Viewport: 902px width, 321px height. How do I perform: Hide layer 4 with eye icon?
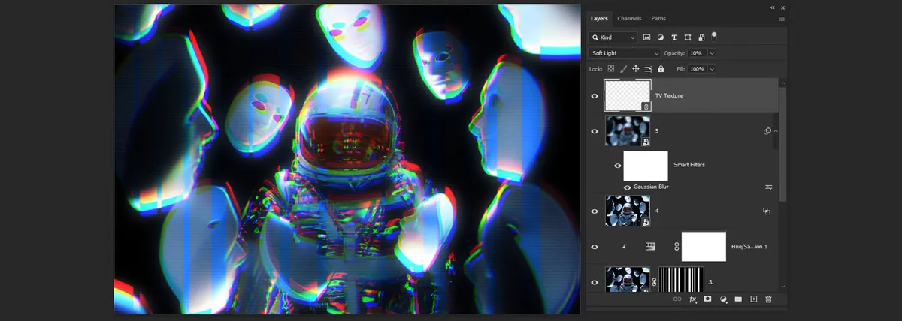click(x=595, y=211)
